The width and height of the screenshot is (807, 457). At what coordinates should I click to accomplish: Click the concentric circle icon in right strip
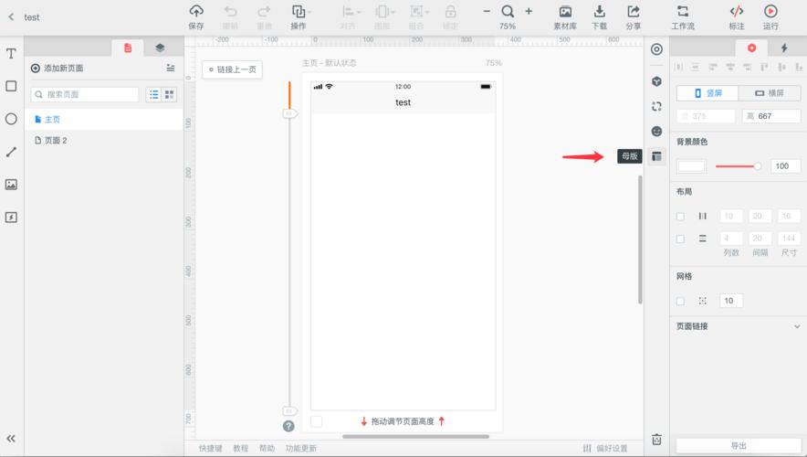point(656,49)
